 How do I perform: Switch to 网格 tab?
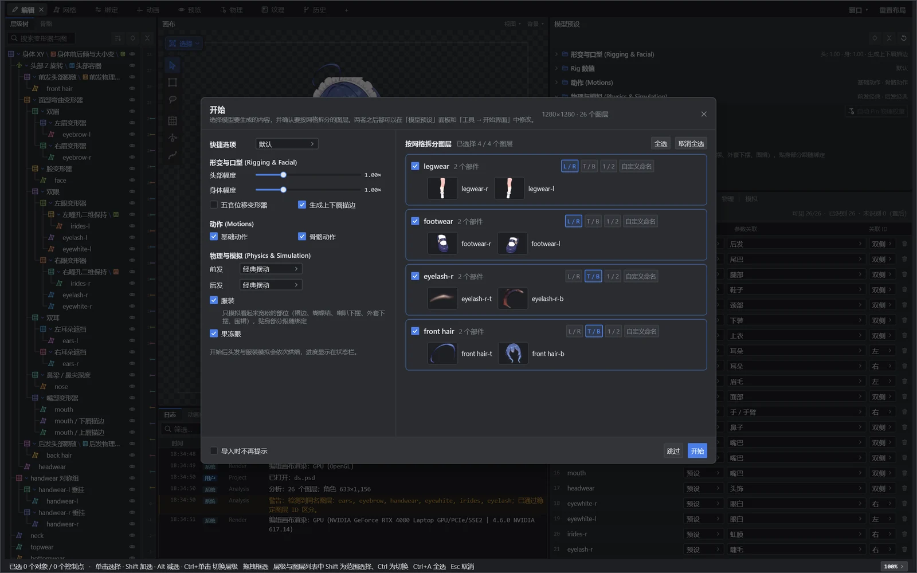click(65, 10)
